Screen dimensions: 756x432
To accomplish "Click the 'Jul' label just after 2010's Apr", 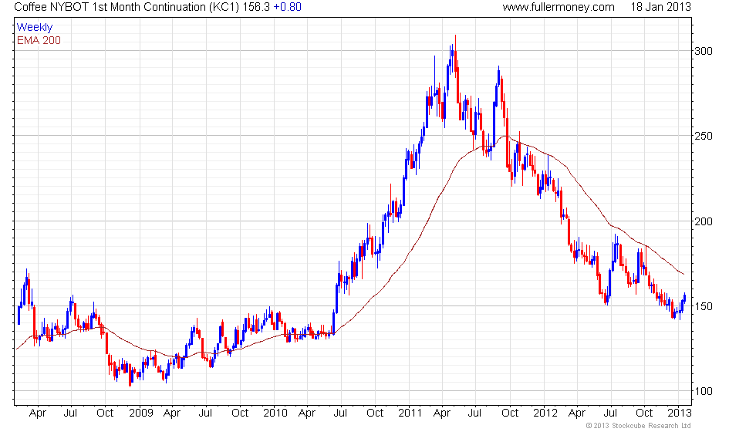I will (x=340, y=413).
